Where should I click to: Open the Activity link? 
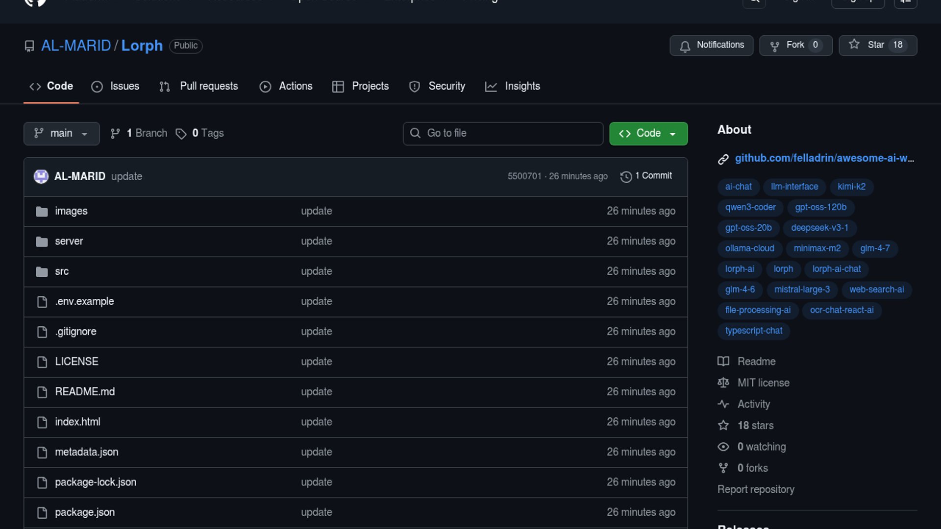coord(743,405)
